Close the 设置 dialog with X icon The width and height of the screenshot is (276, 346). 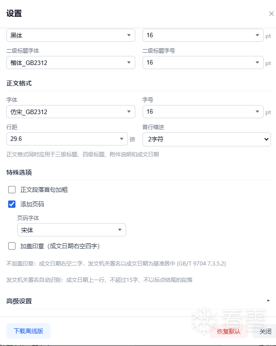(x=271, y=14)
